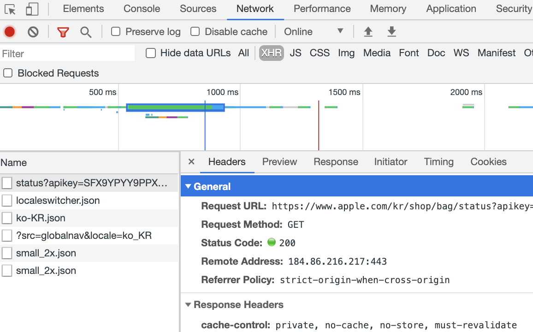This screenshot has width=533, height=332.
Task: Toggle the red filter funnel icon
Action: (63, 32)
